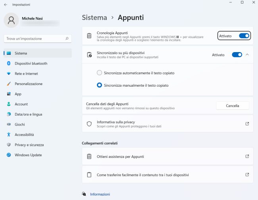Image resolution: width=258 pixels, height=200 pixels.
Task: Click external link icon for Come trasferire facilmente
Action: (x=247, y=175)
